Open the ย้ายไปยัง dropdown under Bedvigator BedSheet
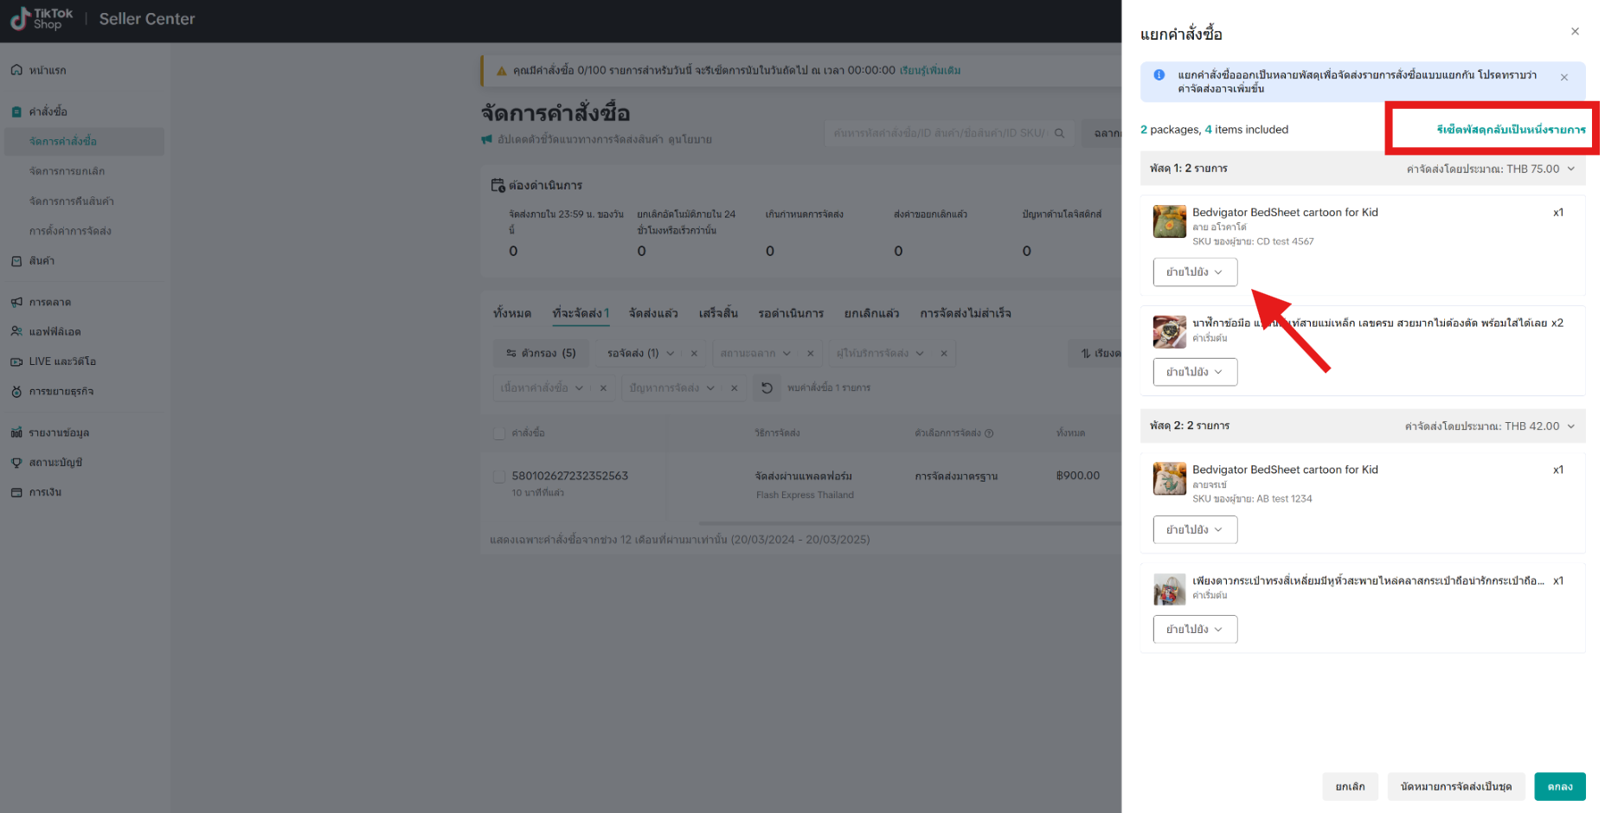Image resolution: width=1605 pixels, height=813 pixels. [x=1195, y=272]
